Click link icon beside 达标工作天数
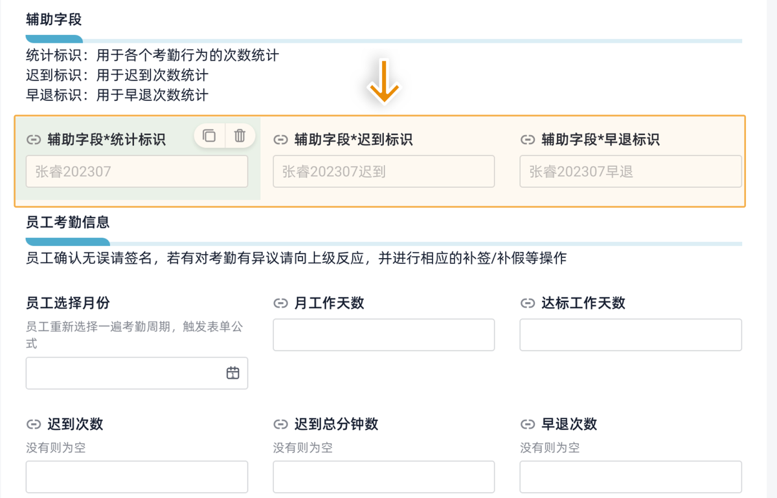This screenshot has height=498, width=777. tap(528, 303)
